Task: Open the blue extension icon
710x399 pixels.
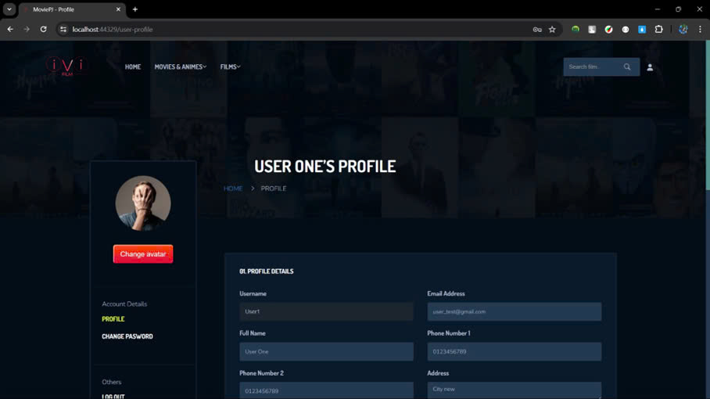Action: [x=642, y=30]
